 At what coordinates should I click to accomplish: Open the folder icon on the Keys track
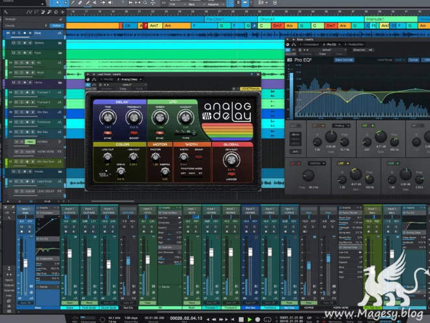(x=60, y=53)
